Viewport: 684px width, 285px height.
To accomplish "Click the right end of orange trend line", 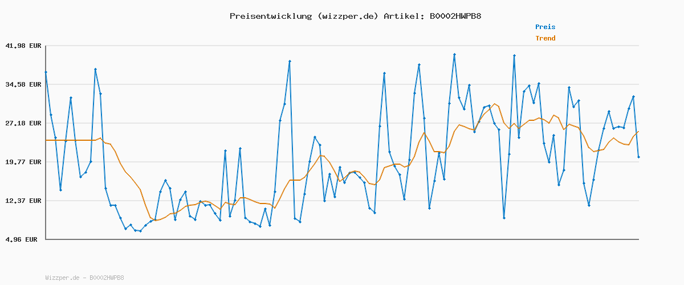I will tap(638, 132).
